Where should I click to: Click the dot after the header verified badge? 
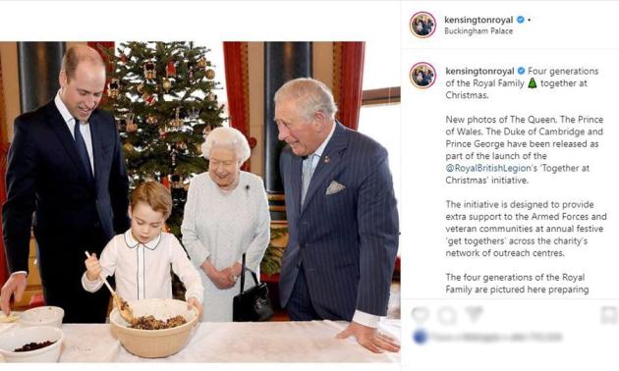tap(529, 20)
